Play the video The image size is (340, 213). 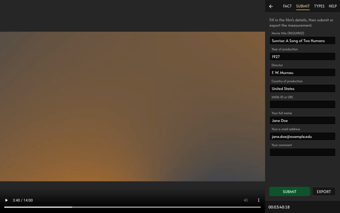coord(6,200)
